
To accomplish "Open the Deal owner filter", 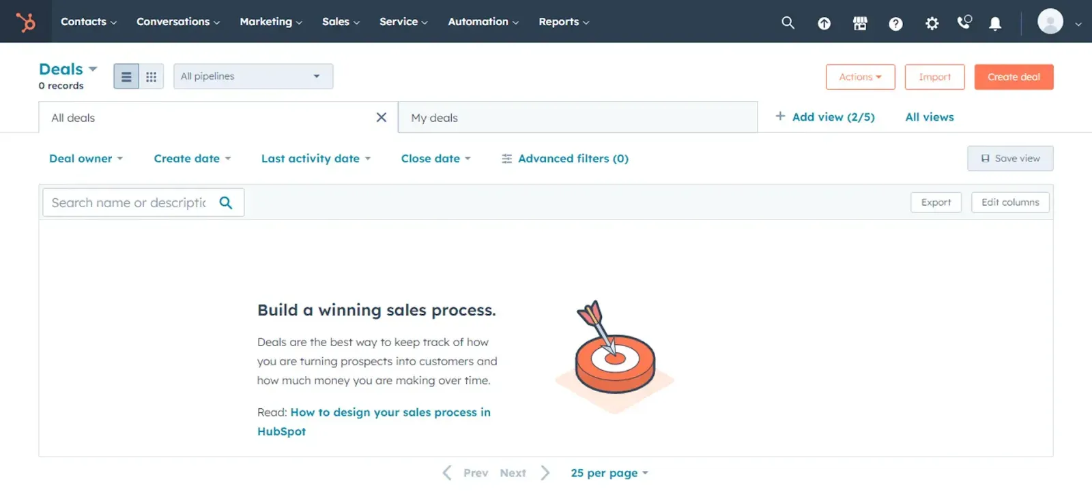I will point(86,159).
